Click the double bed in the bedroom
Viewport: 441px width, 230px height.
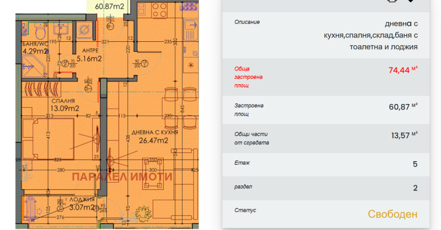(47, 138)
